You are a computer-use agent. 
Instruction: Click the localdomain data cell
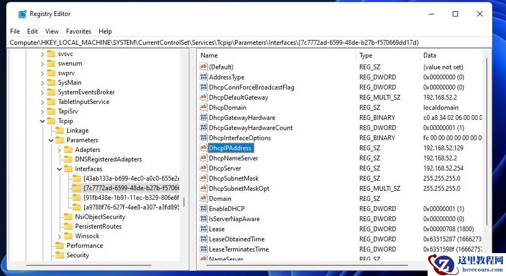click(441, 108)
